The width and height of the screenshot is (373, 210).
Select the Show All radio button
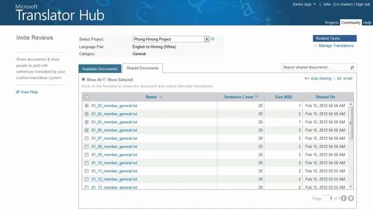tap(83, 79)
